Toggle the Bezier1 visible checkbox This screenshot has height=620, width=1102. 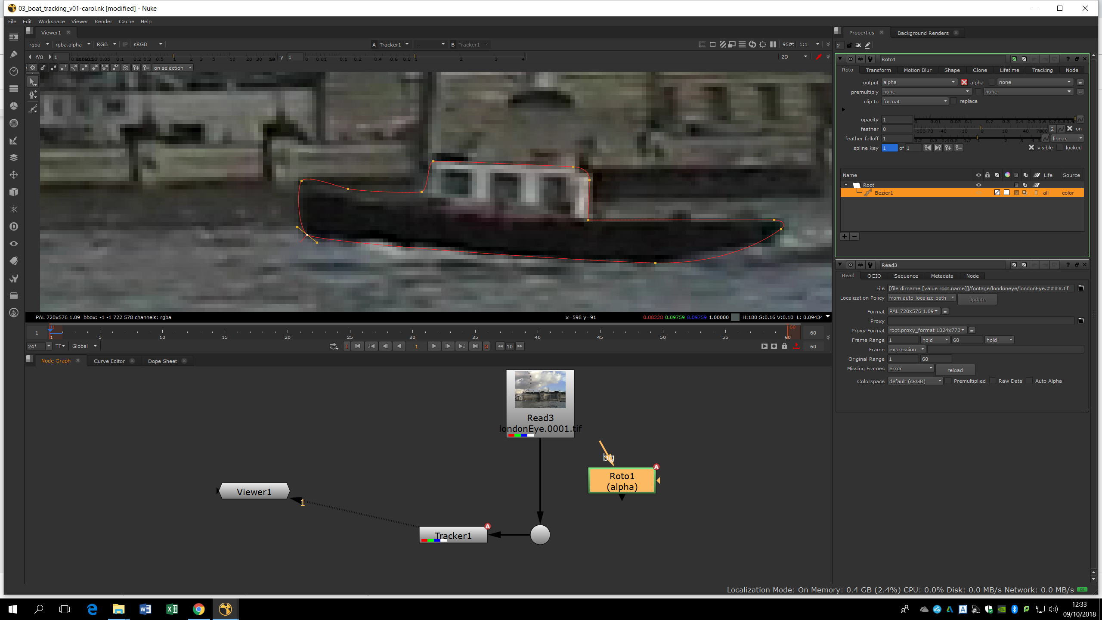click(1031, 148)
